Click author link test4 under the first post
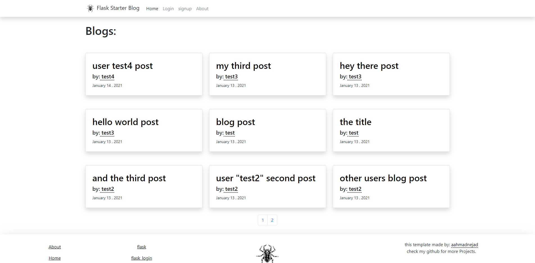 point(107,77)
